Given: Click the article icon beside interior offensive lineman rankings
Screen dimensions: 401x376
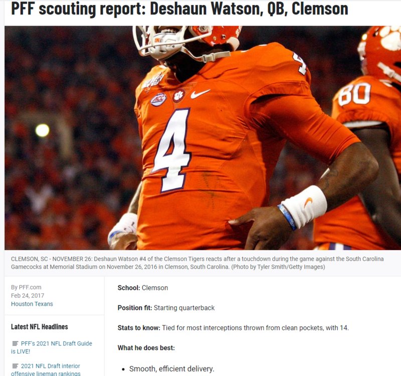Looking at the screenshot, I should pyautogui.click(x=15, y=366).
